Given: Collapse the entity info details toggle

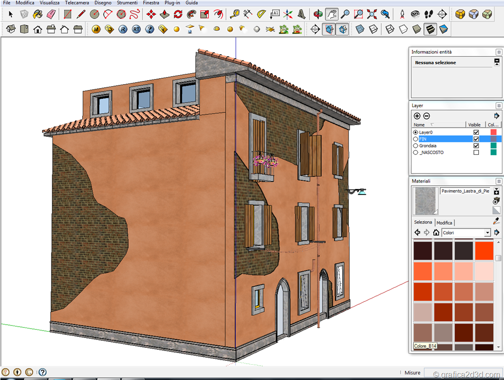Looking at the screenshot, I should pyautogui.click(x=497, y=62).
